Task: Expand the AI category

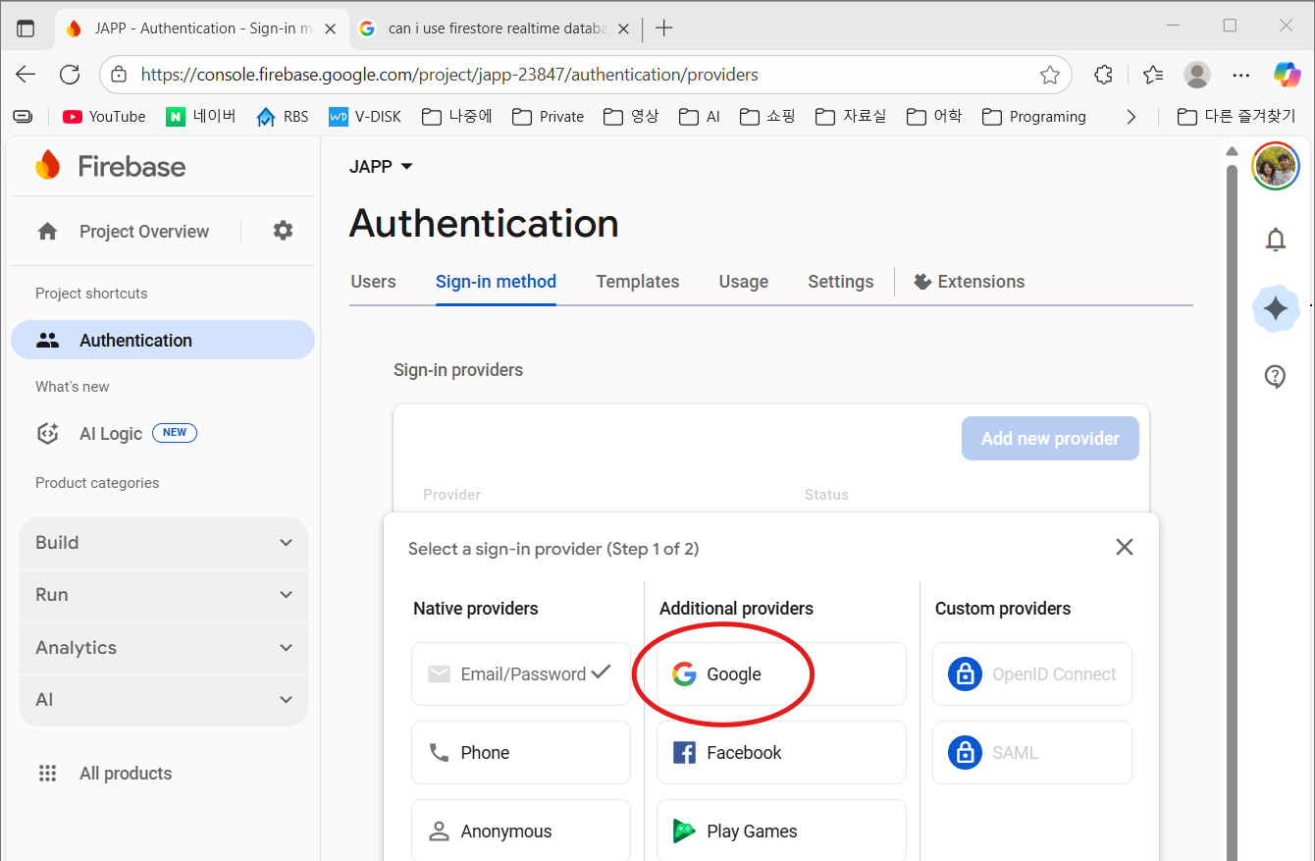Action: coord(163,700)
